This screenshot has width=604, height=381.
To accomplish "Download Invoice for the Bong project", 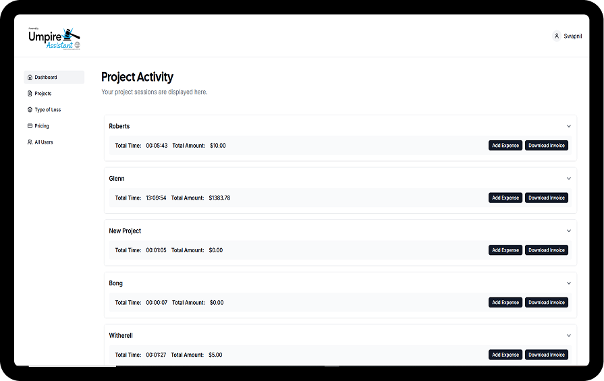I will click(547, 303).
